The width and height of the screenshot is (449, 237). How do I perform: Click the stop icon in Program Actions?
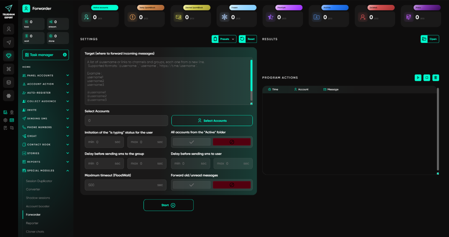tap(427, 77)
